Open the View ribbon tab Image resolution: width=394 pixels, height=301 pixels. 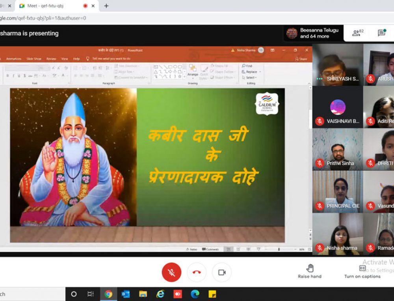click(65, 59)
